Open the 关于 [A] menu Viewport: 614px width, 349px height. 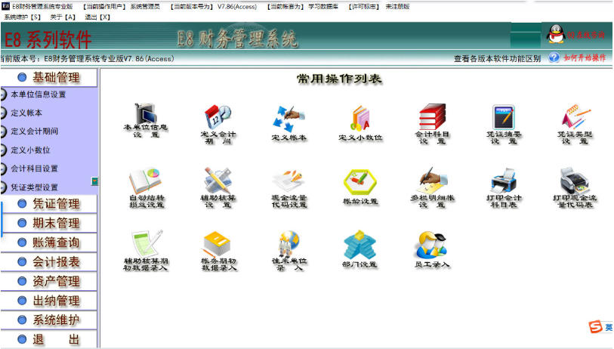[63, 17]
